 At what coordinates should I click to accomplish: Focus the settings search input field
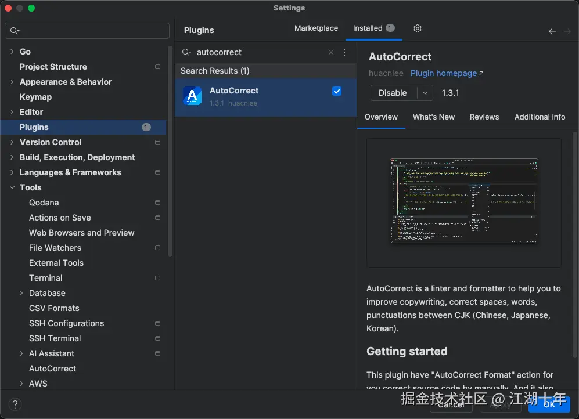(x=87, y=31)
